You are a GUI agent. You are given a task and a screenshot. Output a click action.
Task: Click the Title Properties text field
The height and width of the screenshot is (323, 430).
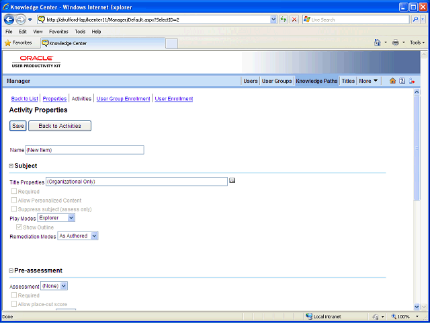point(136,182)
